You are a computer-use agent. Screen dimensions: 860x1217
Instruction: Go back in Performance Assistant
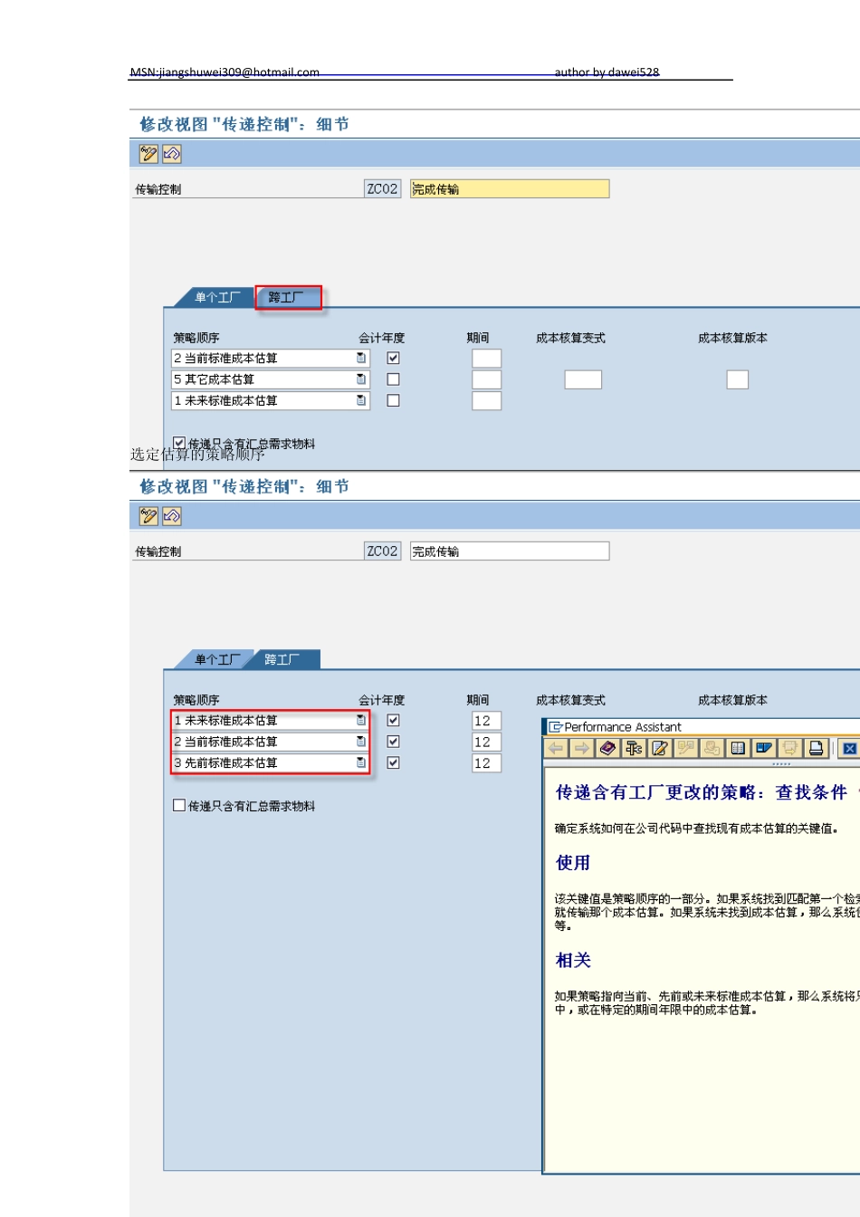(556, 748)
